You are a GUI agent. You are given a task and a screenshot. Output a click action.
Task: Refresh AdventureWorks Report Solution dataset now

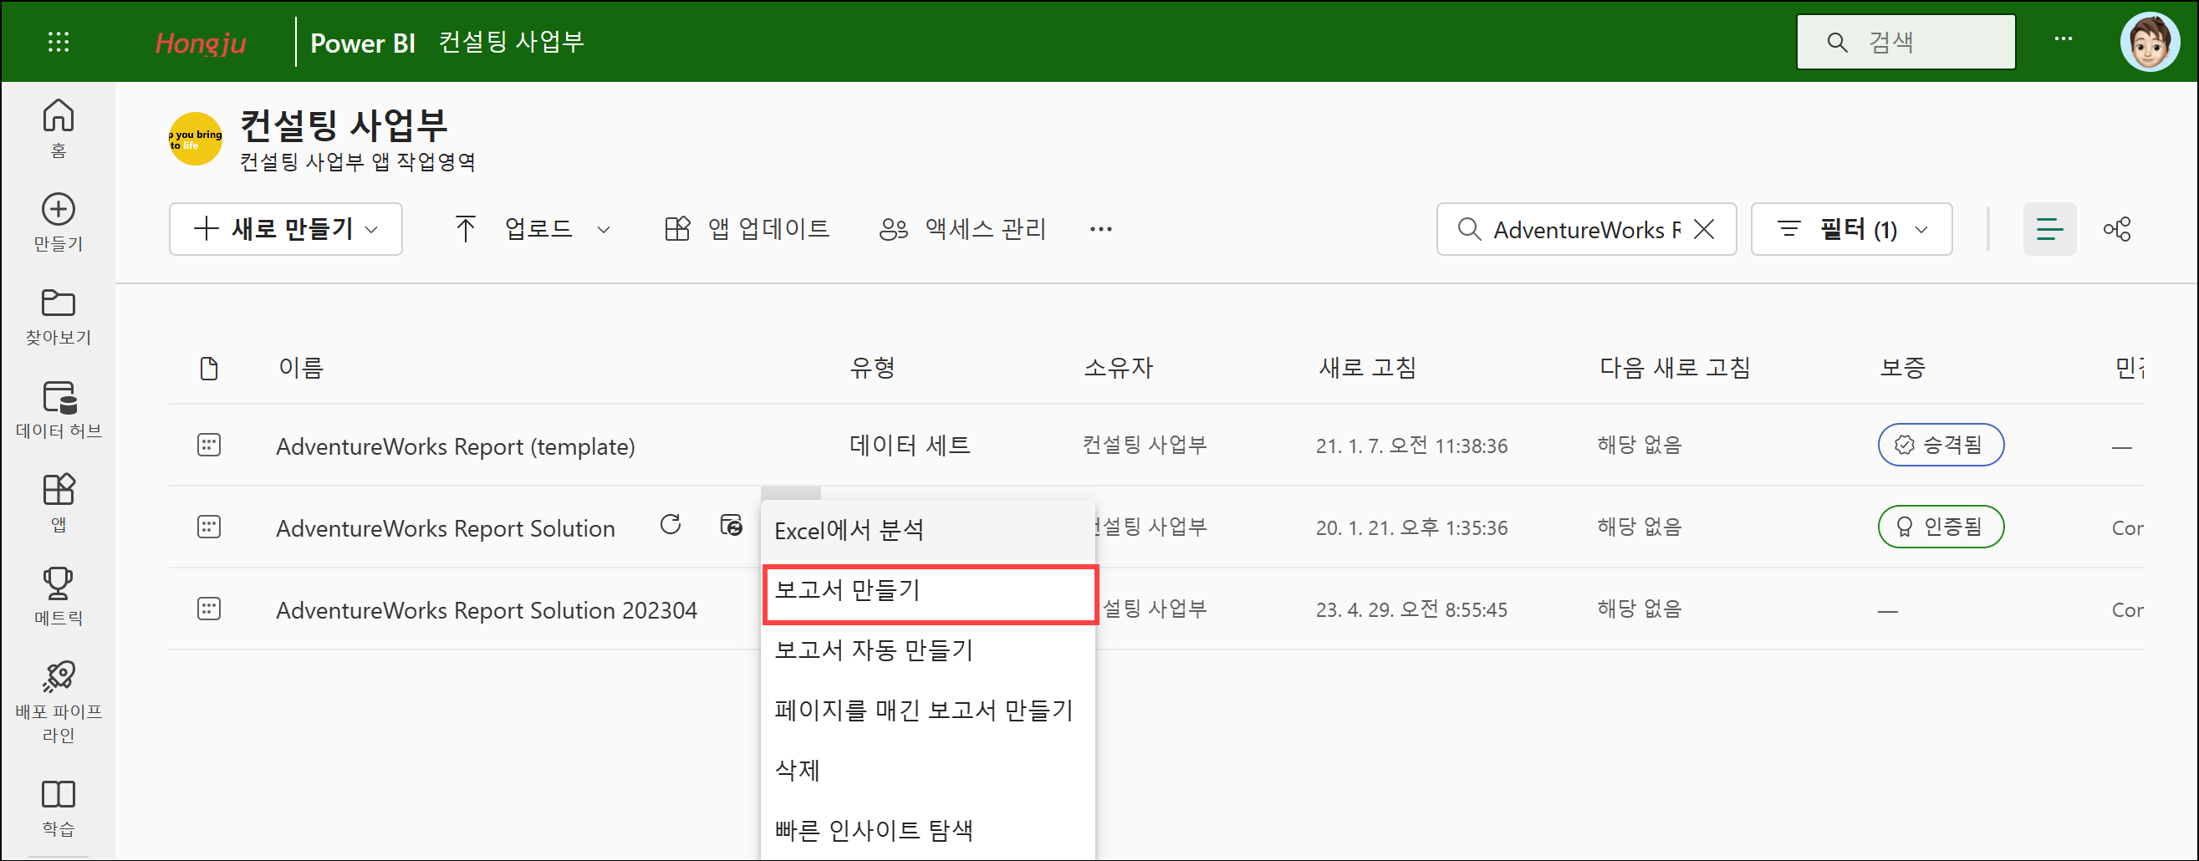[x=670, y=525]
